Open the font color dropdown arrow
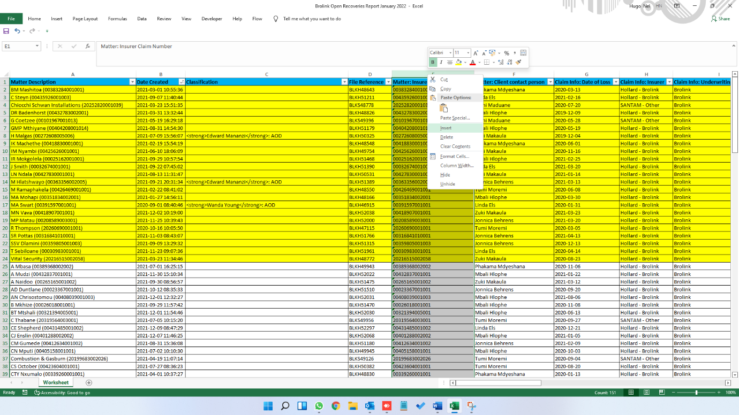The image size is (739, 415). [x=479, y=63]
